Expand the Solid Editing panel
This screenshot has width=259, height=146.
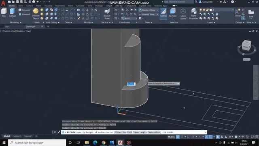52,22
